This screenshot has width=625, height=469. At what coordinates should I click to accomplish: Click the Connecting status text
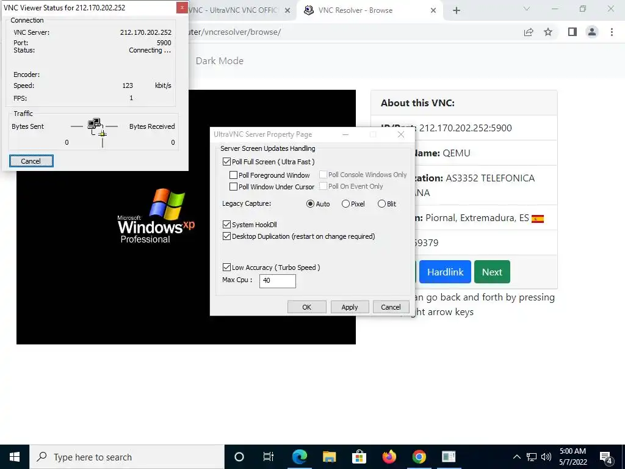pos(150,50)
